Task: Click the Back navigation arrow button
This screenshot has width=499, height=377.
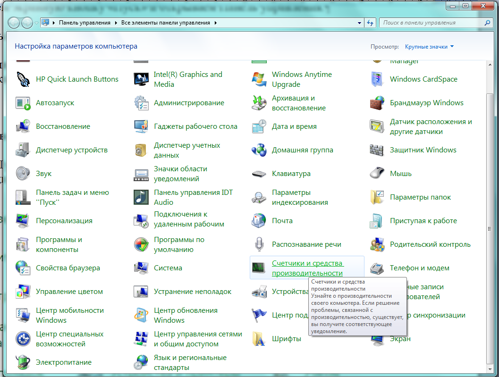Action: click(x=14, y=23)
